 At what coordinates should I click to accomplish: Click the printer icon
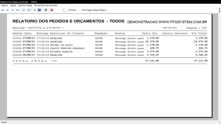[x=35, y=10]
